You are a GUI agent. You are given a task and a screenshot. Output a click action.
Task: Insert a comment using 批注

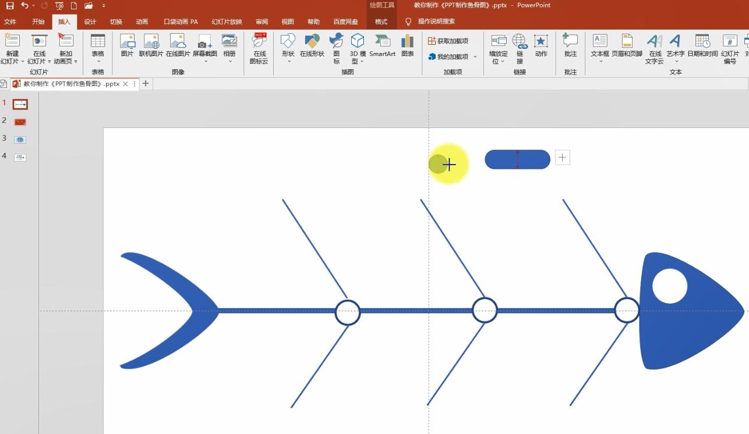click(570, 45)
